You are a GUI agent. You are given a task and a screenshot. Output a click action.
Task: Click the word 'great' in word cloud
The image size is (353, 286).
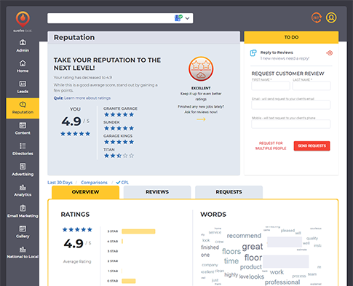[253, 247]
